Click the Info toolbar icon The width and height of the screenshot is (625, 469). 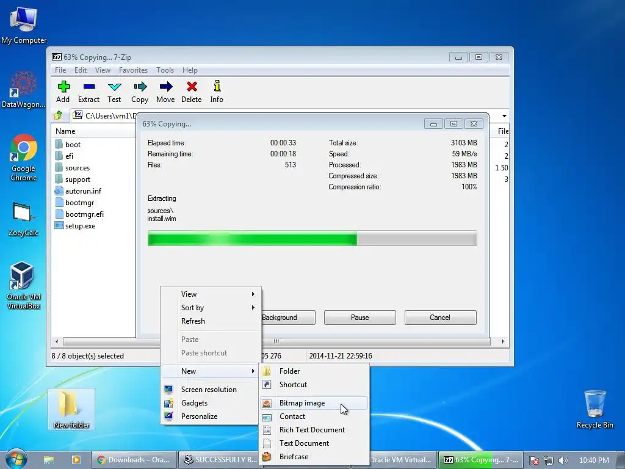tap(217, 92)
